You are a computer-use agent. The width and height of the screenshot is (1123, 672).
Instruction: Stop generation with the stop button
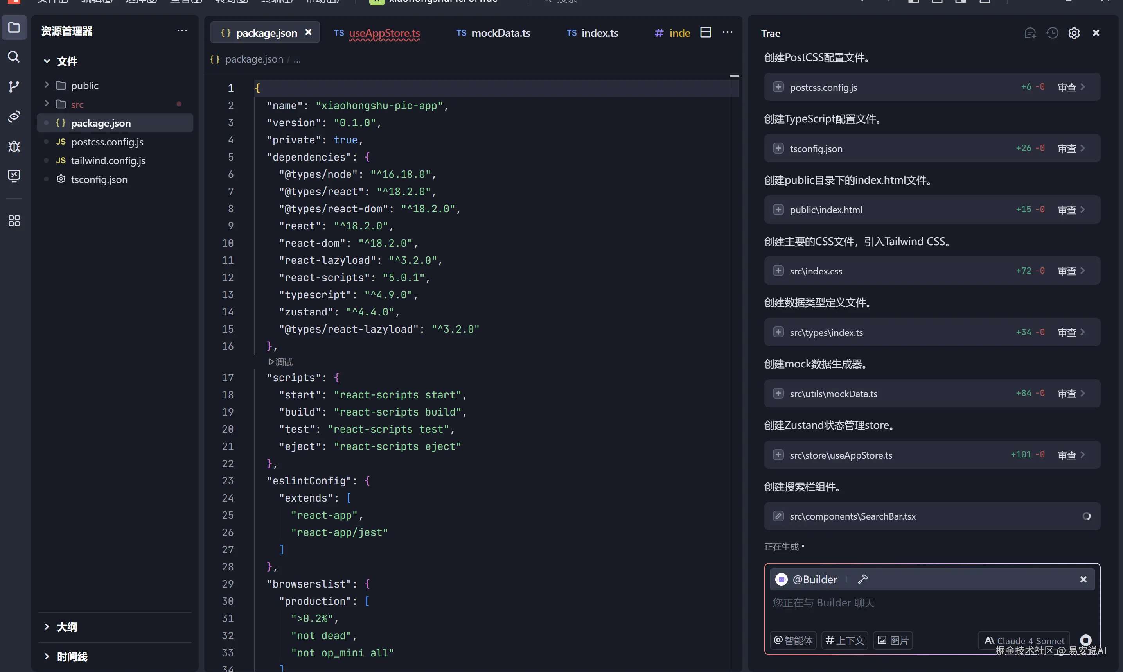tap(1085, 640)
